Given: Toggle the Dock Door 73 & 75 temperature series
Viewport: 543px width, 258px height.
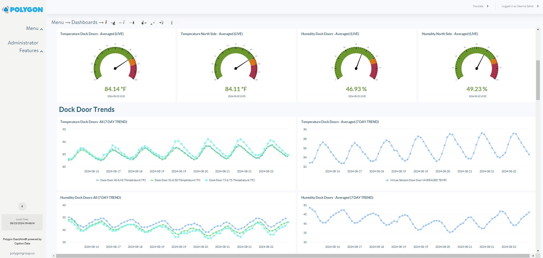Looking at the screenshot, I should (231, 180).
